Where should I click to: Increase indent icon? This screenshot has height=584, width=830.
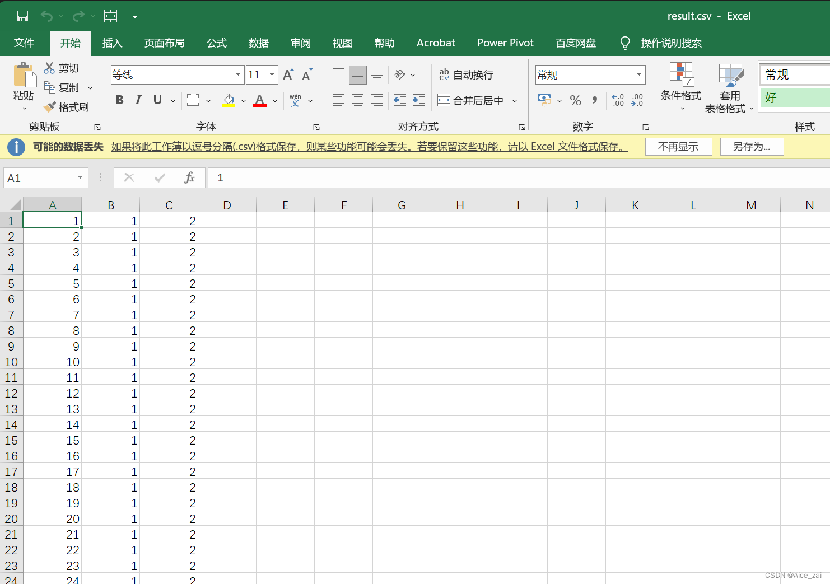click(419, 100)
